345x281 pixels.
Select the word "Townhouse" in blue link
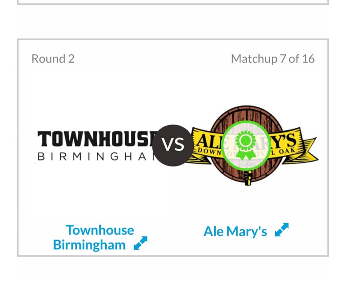click(100, 230)
